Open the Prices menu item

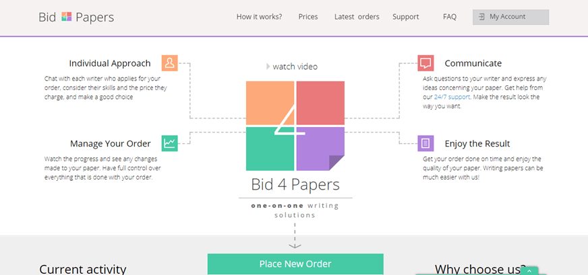click(x=308, y=17)
